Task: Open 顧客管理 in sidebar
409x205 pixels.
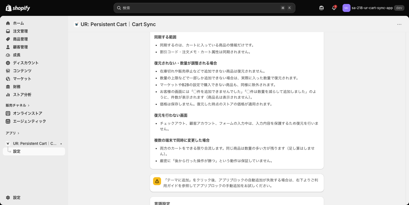Action: (20, 47)
